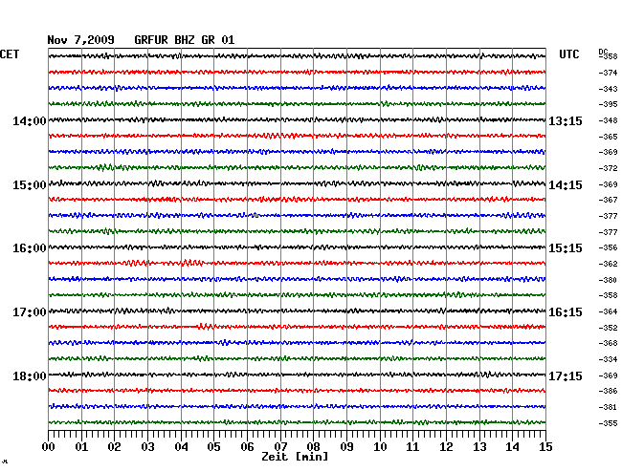Click the DC offset value -334

pyautogui.click(x=608, y=359)
